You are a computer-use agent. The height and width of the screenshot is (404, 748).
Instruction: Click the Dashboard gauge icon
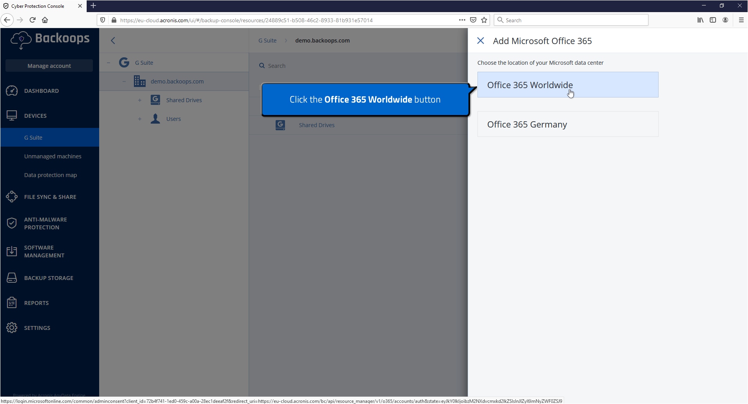tap(12, 90)
